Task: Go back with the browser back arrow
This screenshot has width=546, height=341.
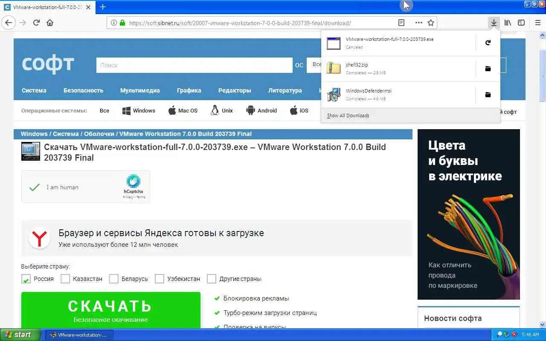Action: pos(9,23)
